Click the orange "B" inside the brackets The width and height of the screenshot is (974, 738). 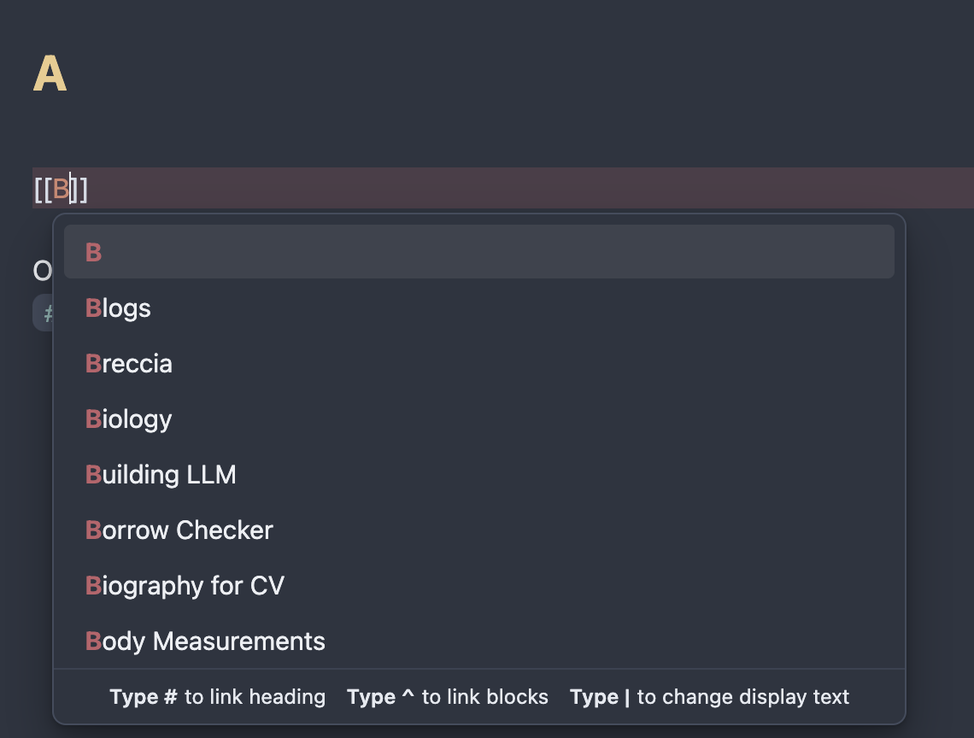pos(60,189)
